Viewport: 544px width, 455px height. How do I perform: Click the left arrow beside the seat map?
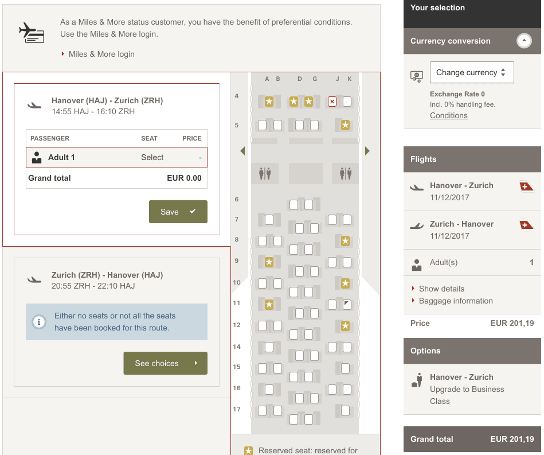(x=242, y=151)
